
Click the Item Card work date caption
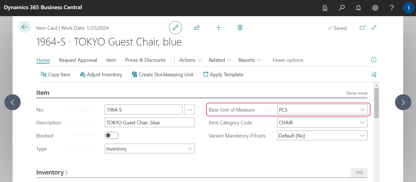tap(73, 28)
